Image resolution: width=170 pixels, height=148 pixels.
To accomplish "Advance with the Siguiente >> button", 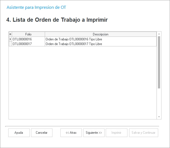I will (94, 133).
